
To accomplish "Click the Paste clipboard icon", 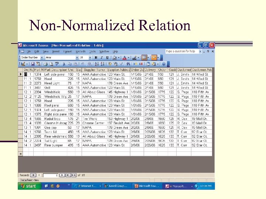I will point(75,64).
